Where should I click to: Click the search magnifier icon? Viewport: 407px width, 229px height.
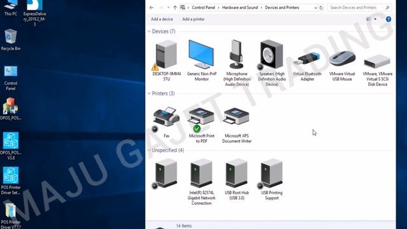387,8
